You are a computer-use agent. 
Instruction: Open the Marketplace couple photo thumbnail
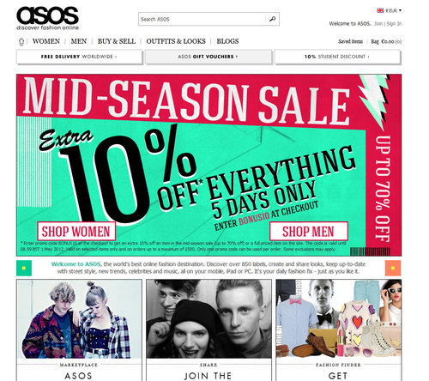click(x=79, y=319)
